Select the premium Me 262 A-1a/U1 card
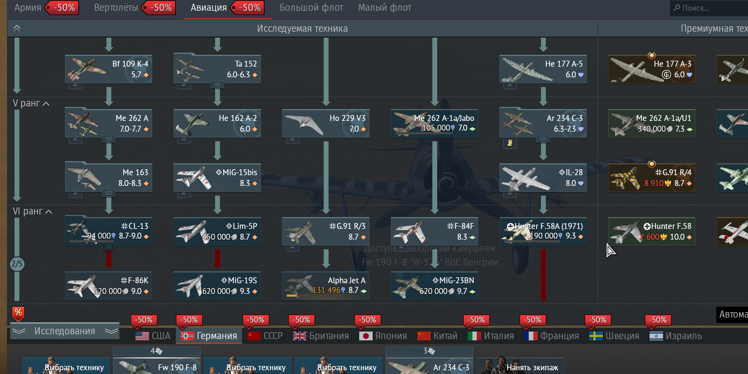 click(652, 123)
